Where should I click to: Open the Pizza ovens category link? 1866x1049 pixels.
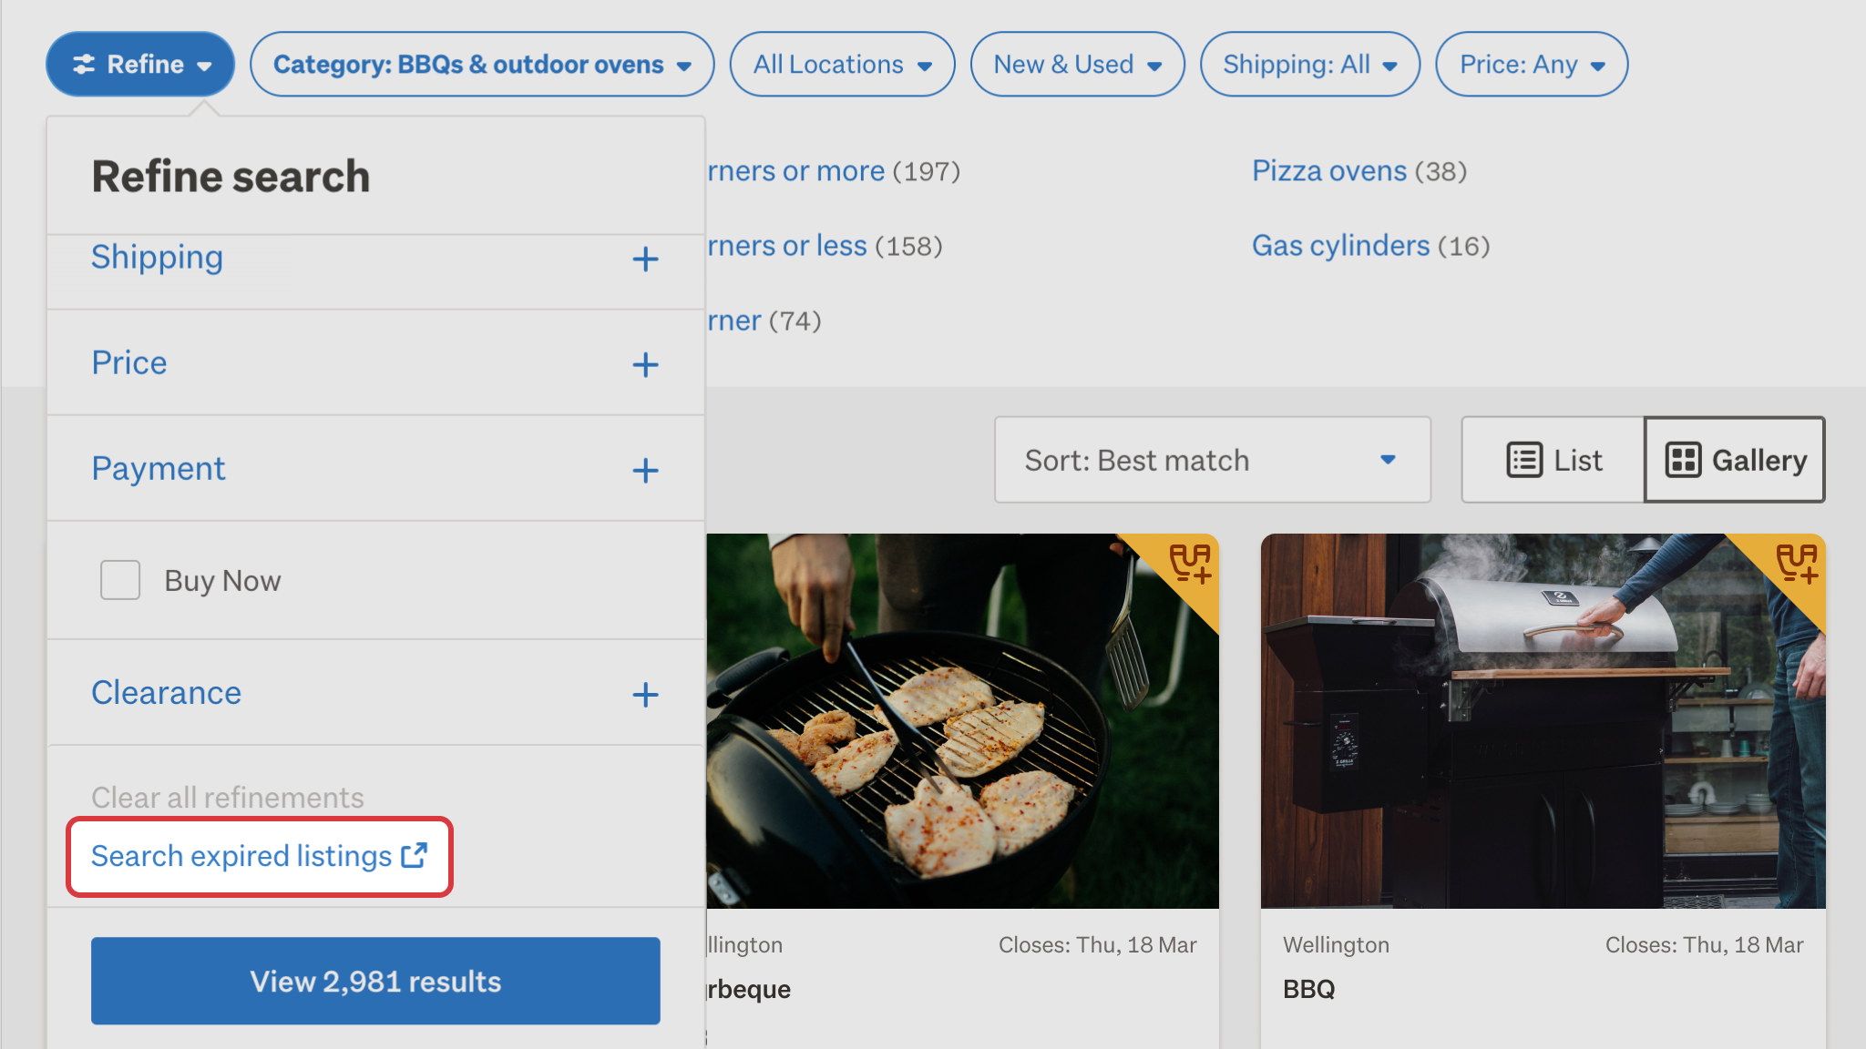point(1329,170)
